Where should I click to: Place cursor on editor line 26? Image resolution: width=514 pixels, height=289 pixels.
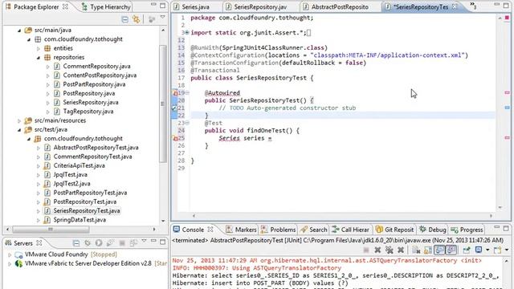coord(343,145)
